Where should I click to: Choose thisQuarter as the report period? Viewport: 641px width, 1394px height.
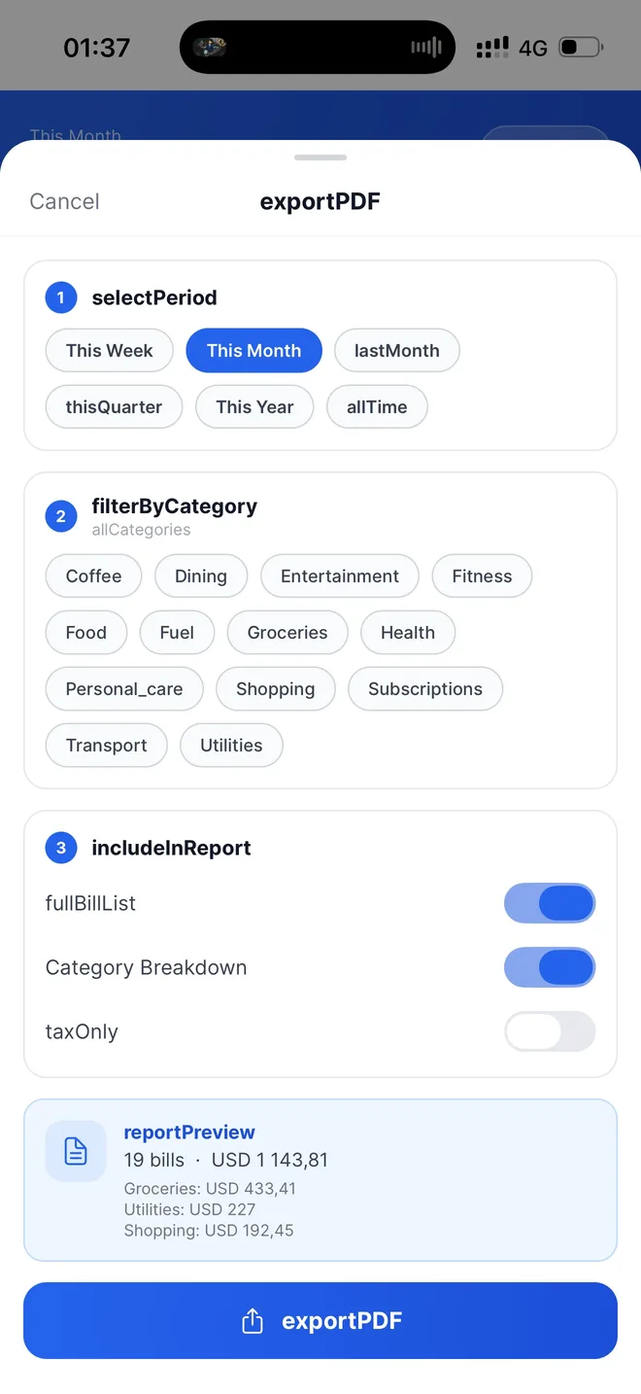coord(114,406)
